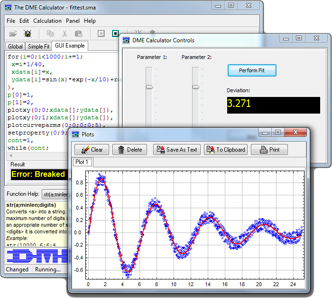
Task: Switch to the Global tab
Action: pos(15,47)
